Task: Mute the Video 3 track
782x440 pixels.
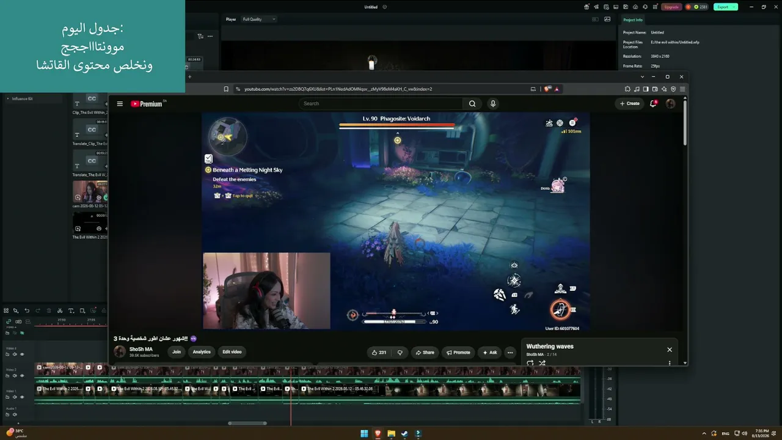Action: click(15, 354)
